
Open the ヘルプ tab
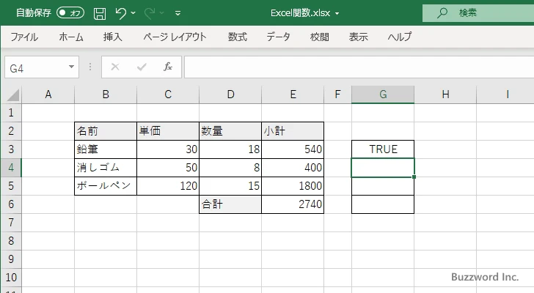tap(400, 37)
